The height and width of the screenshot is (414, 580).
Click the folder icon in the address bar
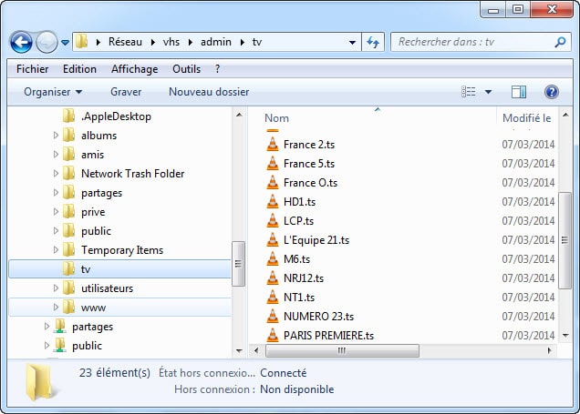[x=81, y=42]
